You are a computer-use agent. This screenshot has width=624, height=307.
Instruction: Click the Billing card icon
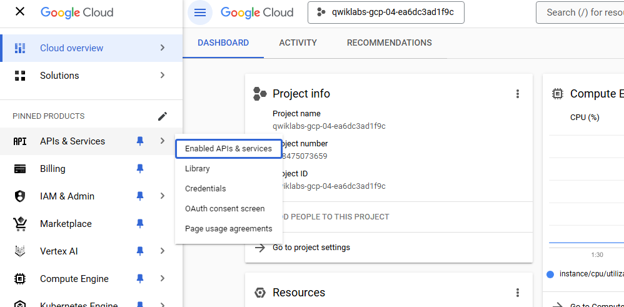[20, 169]
